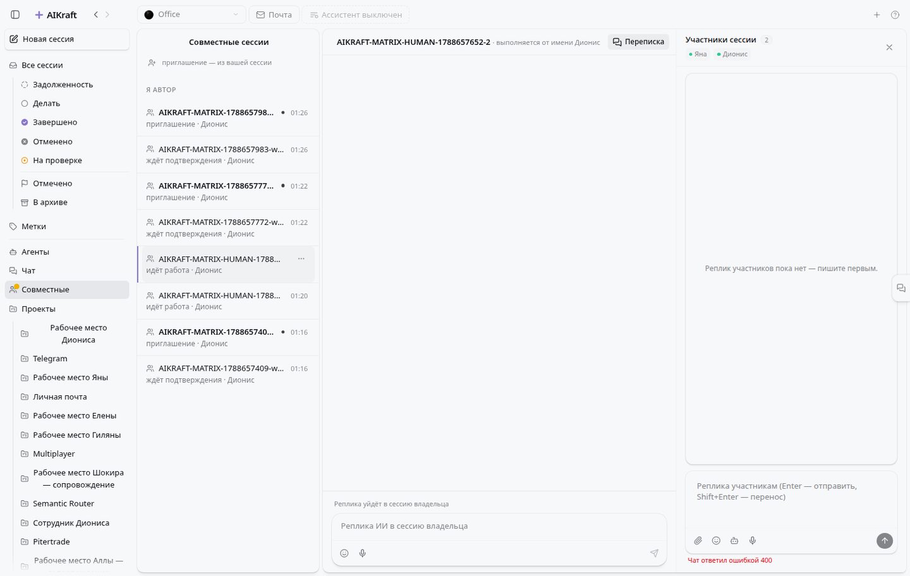Click participant chip Яна
Viewport: 910px width, 576px height.
tap(698, 54)
